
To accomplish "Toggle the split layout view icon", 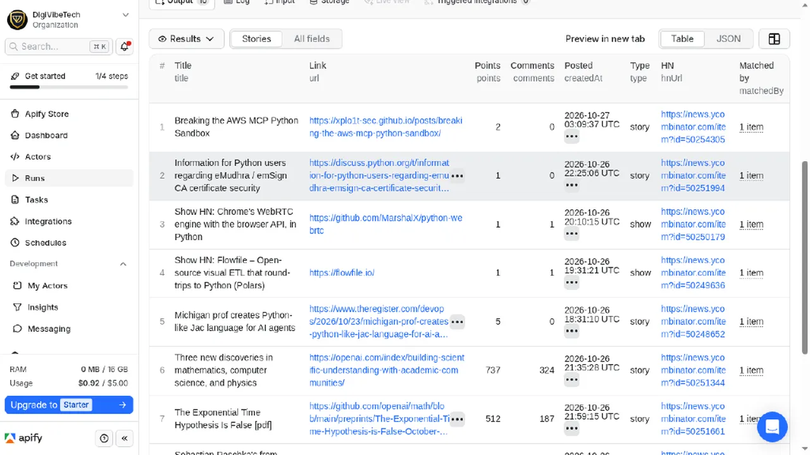I will (774, 39).
